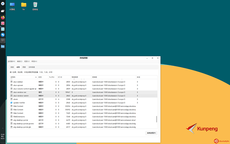This screenshot has width=230, height=144.
Task: Switch to the 资源 tab
Action: [x=24, y=67]
